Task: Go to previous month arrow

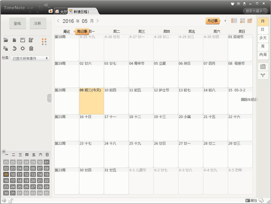Action: click(x=58, y=21)
